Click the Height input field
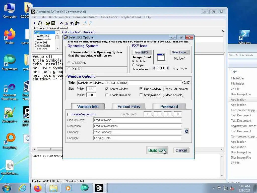 (x=91, y=95)
